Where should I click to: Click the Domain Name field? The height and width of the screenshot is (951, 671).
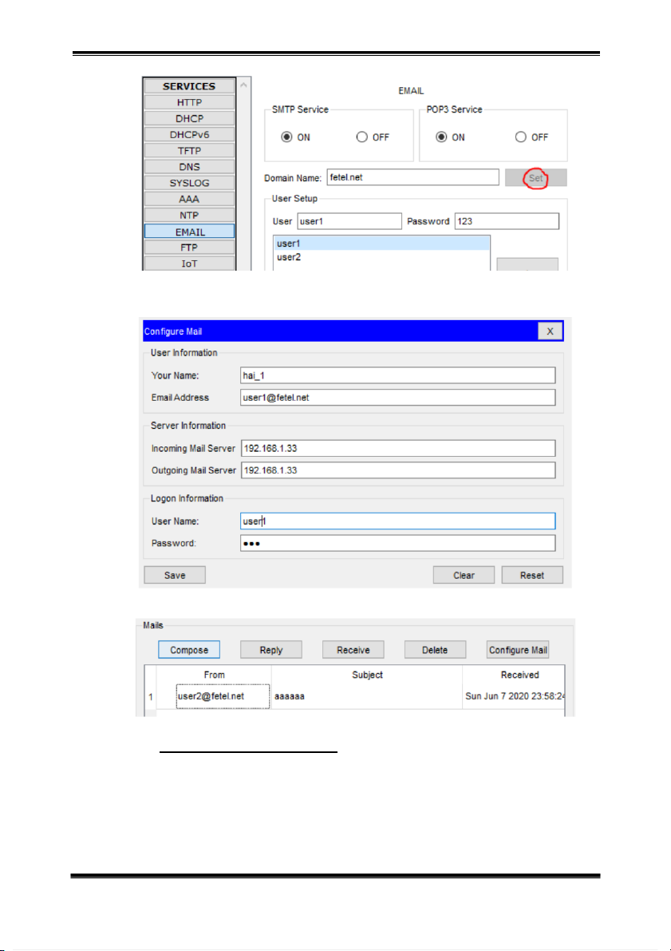tap(412, 178)
